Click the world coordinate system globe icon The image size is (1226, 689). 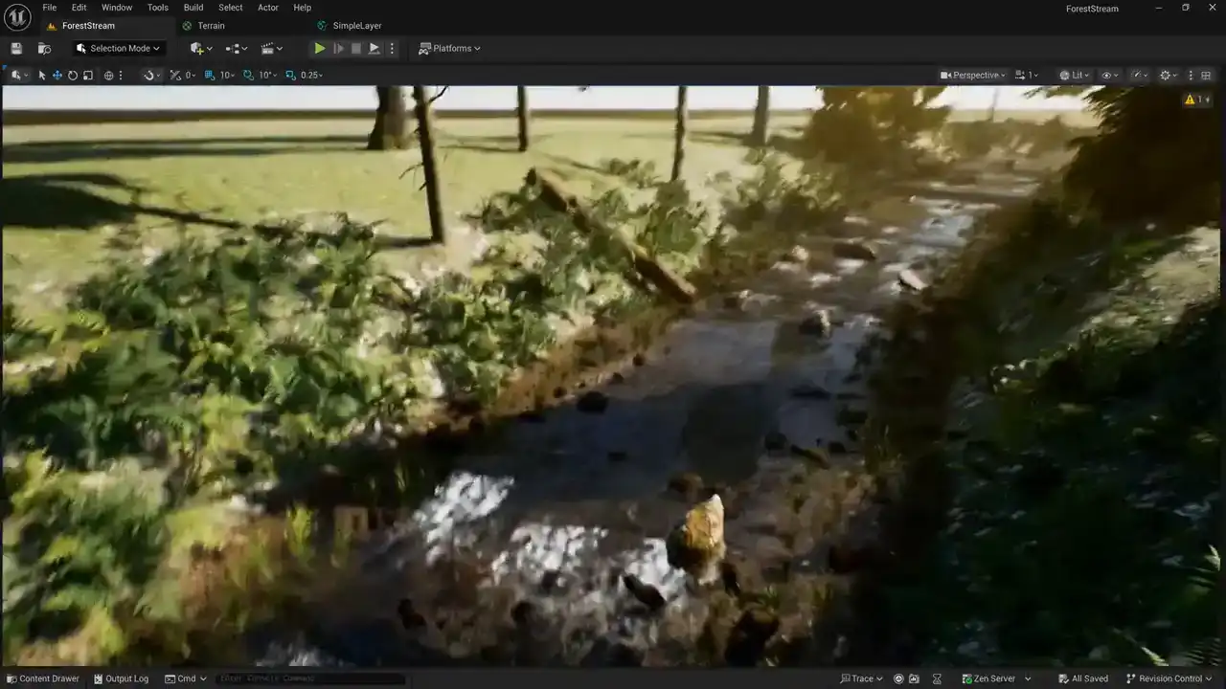[108, 76]
